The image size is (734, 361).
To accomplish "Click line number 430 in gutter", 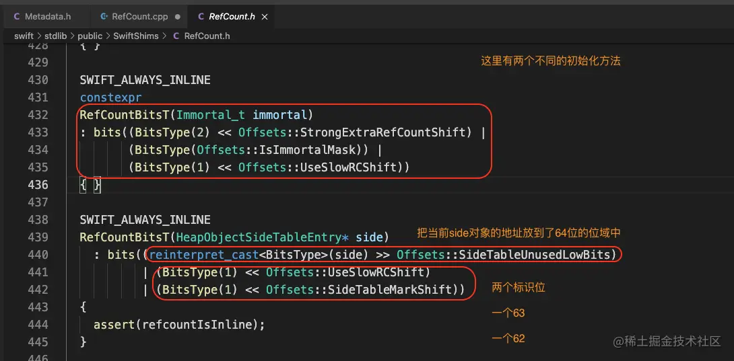I will [x=36, y=80].
